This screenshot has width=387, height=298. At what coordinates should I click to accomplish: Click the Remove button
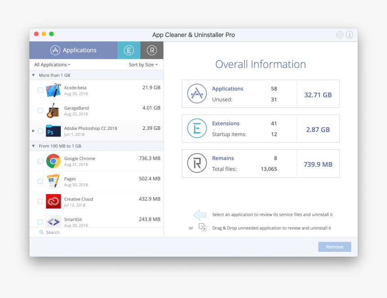pyautogui.click(x=334, y=247)
